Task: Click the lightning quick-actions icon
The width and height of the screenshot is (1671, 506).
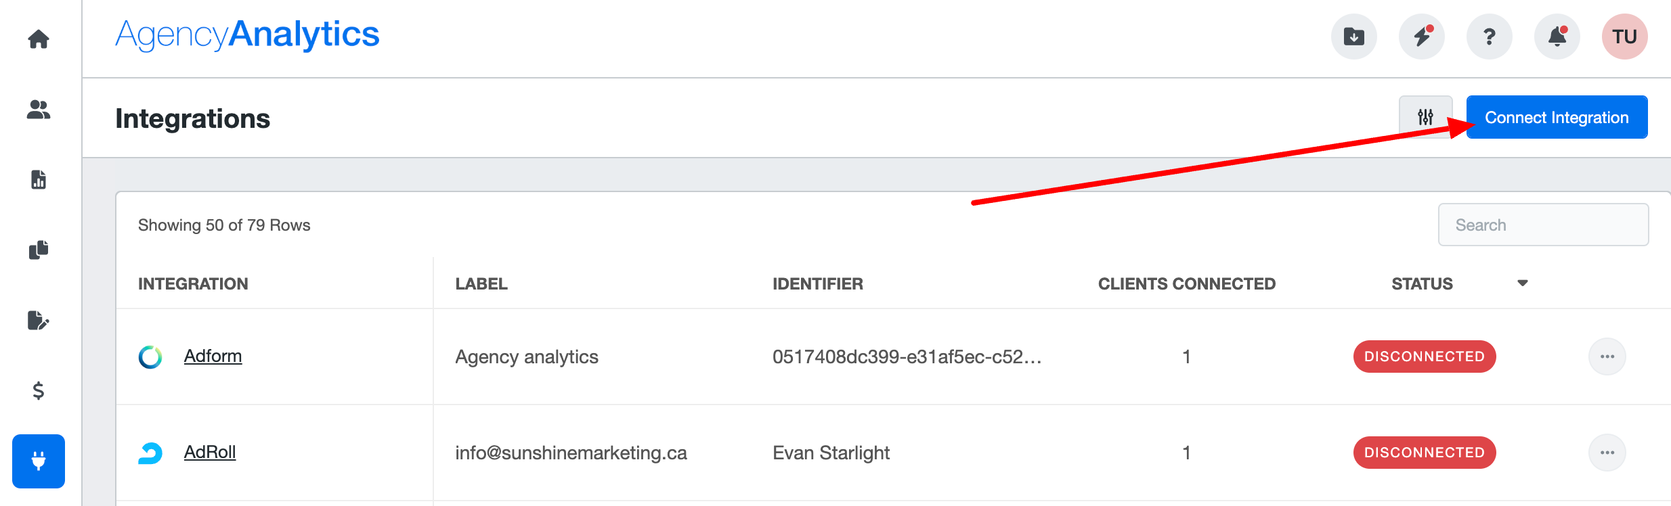Action: [x=1420, y=37]
